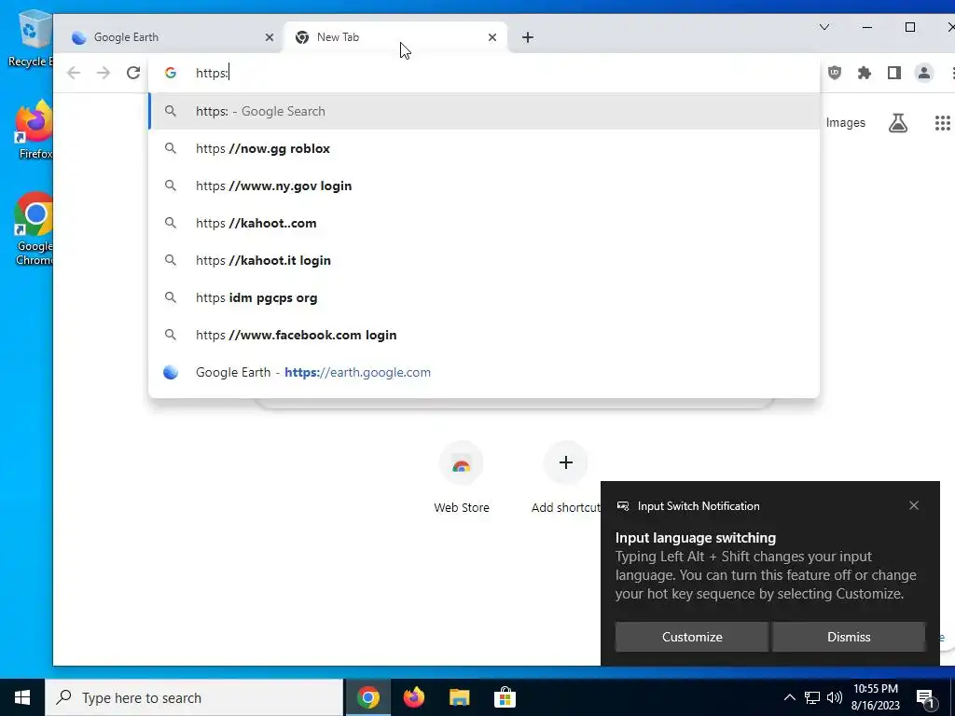
Task: Open the volume tray icon
Action: click(835, 697)
